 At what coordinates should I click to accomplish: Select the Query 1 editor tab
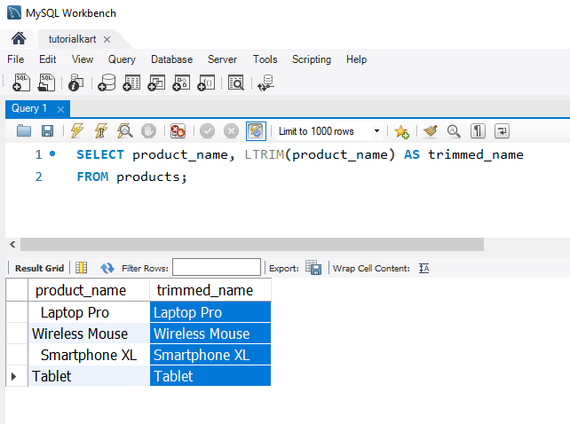pyautogui.click(x=29, y=108)
